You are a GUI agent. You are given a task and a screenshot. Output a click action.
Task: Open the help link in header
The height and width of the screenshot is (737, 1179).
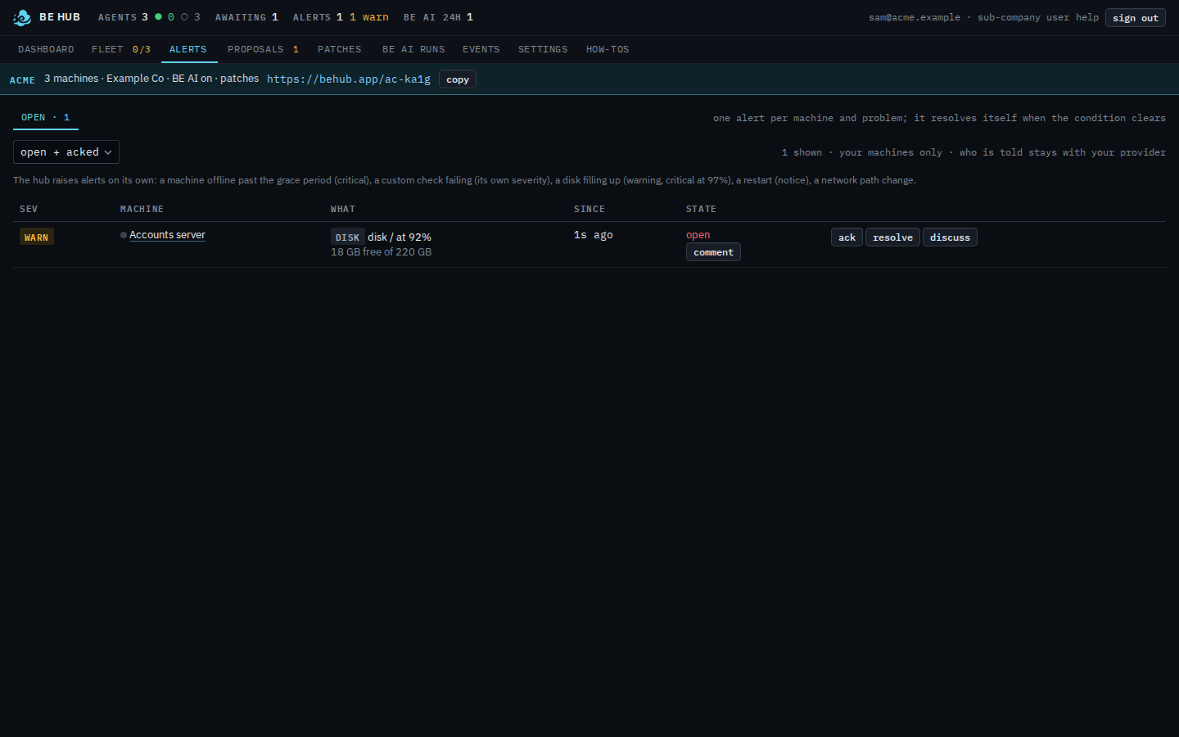click(1087, 17)
